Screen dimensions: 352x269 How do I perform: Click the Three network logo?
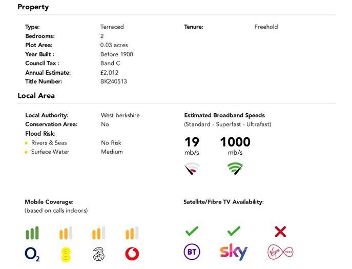click(98, 254)
